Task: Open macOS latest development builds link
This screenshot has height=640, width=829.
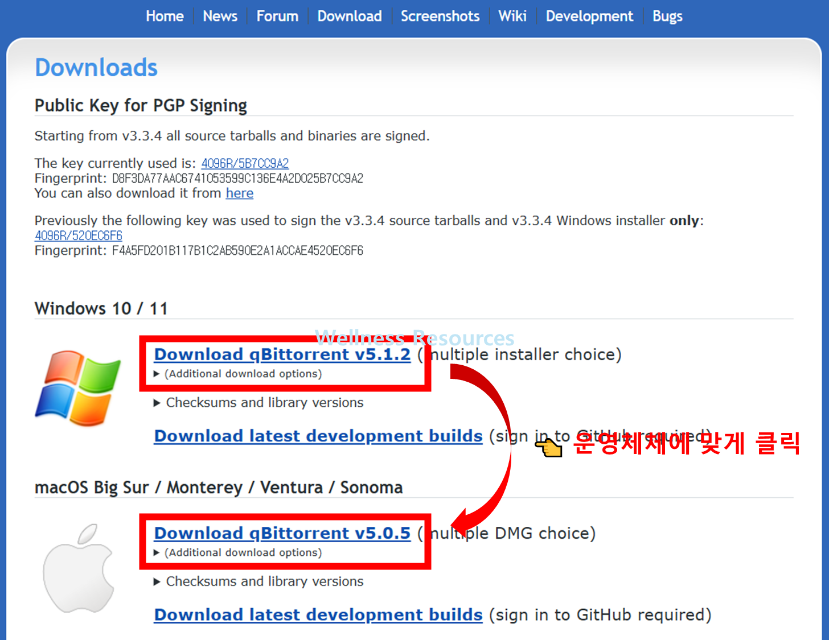Action: [318, 614]
